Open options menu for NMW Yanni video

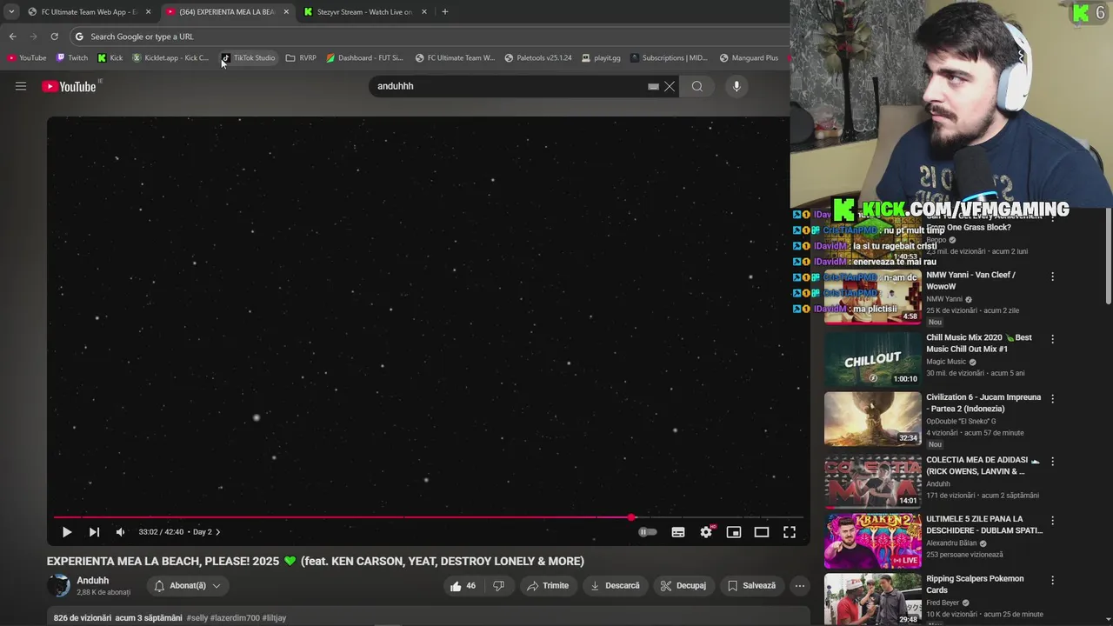click(x=1052, y=276)
